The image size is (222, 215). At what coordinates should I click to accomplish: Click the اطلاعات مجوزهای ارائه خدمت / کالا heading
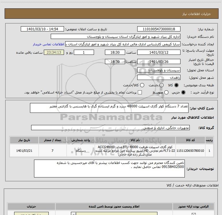tap(193, 185)
